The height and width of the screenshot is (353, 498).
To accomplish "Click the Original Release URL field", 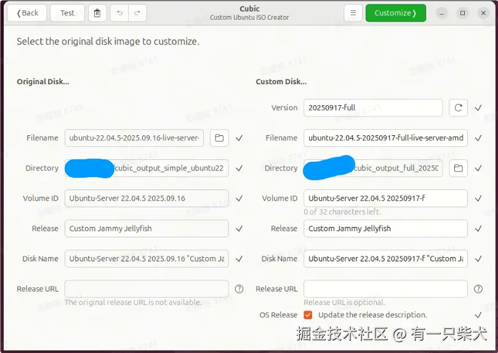I will [147, 288].
